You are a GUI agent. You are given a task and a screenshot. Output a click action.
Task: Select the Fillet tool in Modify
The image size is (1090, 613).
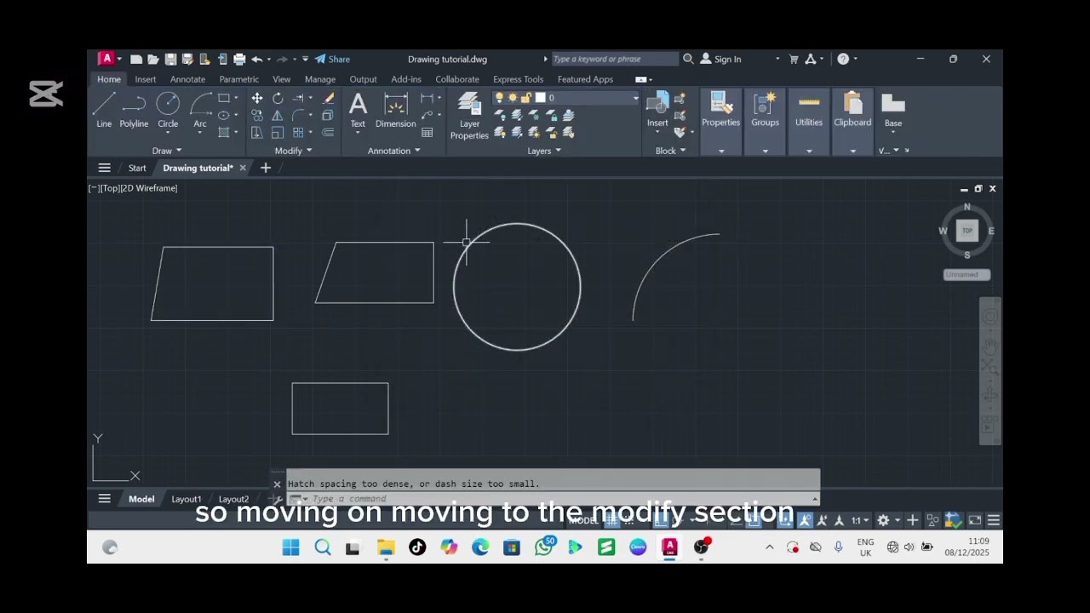299,115
